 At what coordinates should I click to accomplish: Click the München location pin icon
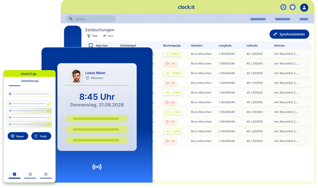[x=87, y=78]
